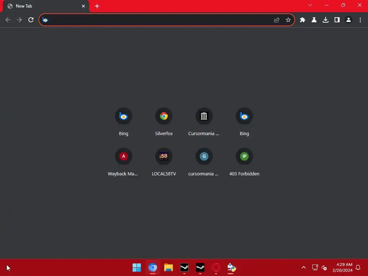Open the notifications bell icon
This screenshot has height=276, width=368.
tap(358, 267)
